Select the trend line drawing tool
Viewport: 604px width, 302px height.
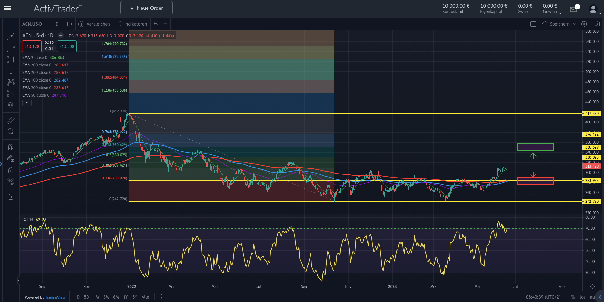coord(11,37)
